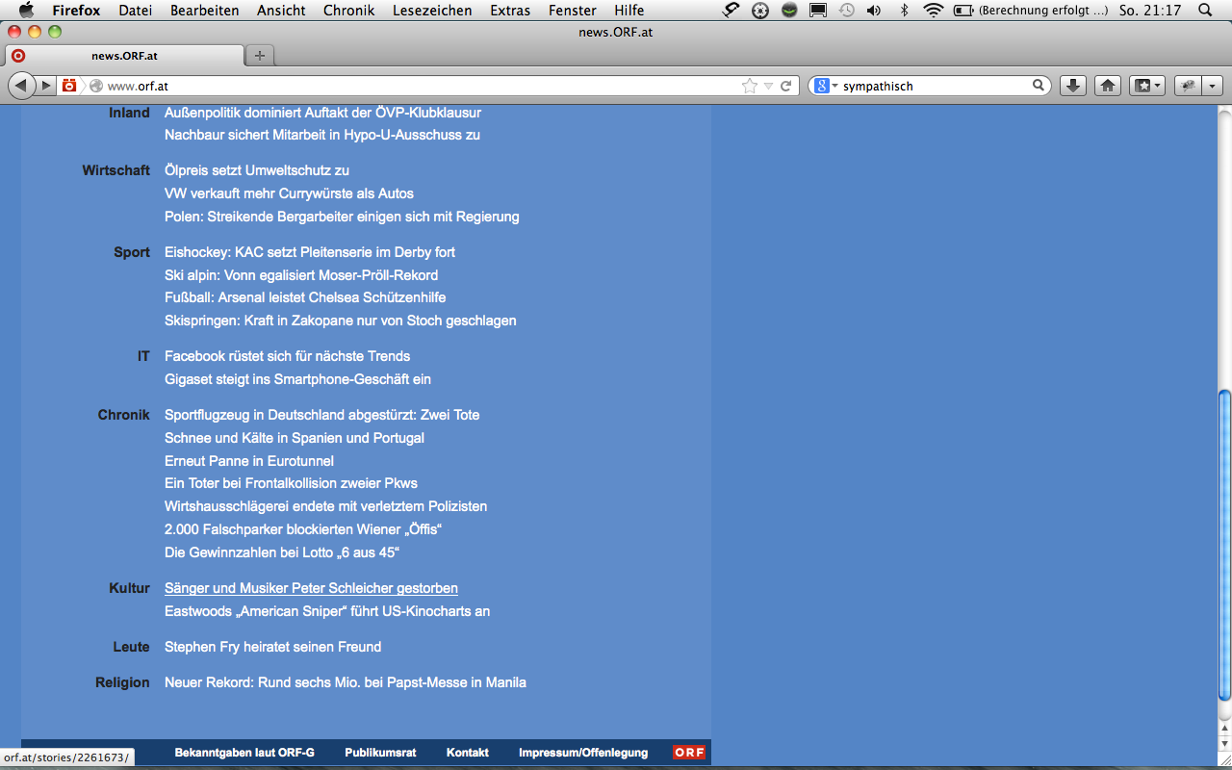
Task: Open the bookmarks menu star button
Action: [x=1147, y=86]
